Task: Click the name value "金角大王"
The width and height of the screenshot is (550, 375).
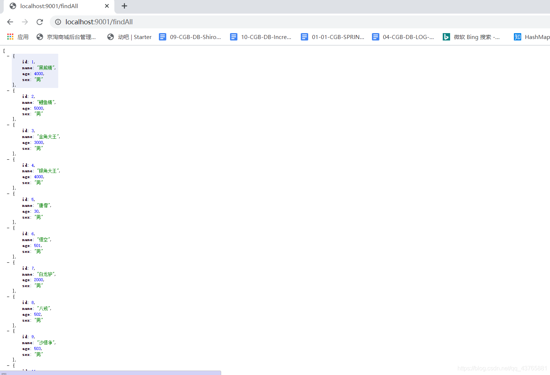Action: 48,137
